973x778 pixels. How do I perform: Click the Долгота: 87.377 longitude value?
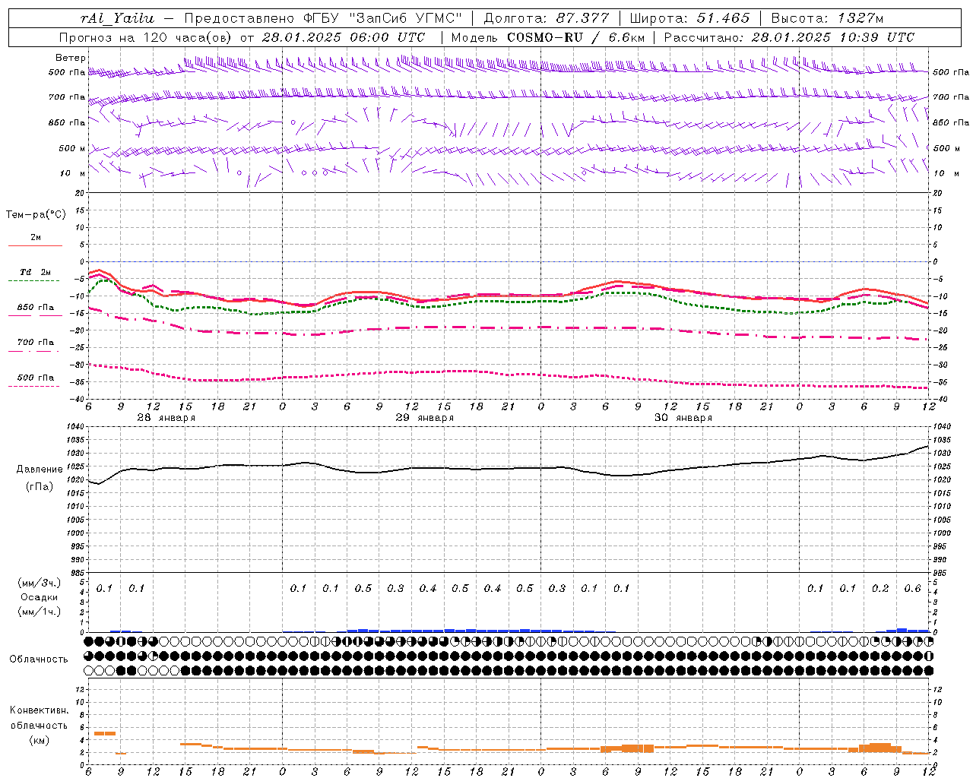point(547,18)
